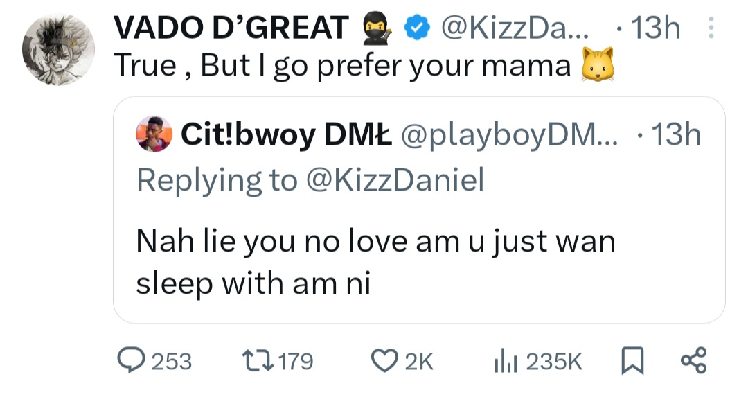Click @KizzDaniel in the Replying to line
Viewport: 748px width, 397px height.
point(394,180)
